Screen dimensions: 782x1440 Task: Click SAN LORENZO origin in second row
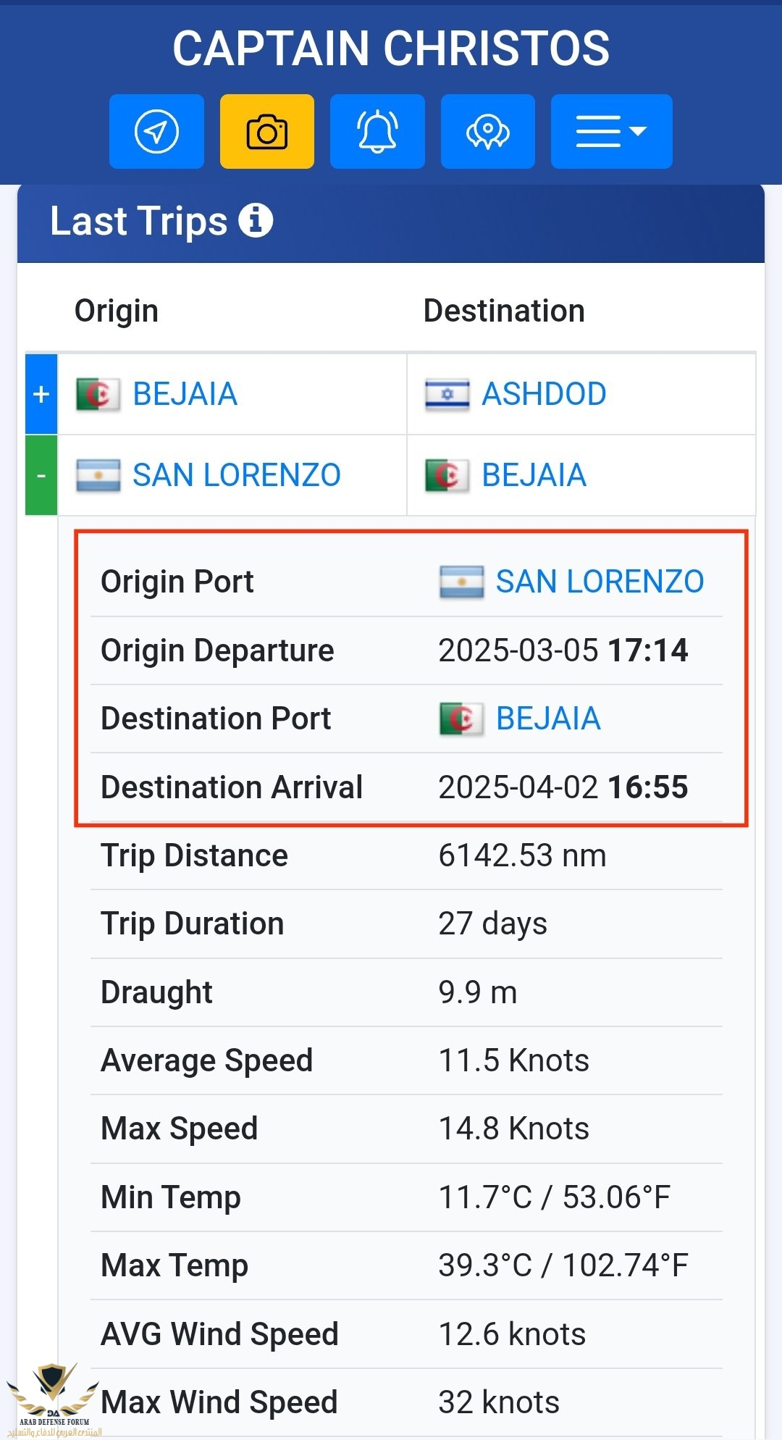coord(237,476)
